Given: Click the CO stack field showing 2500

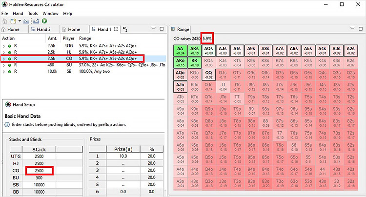Looking at the screenshot, I should pos(40,171).
